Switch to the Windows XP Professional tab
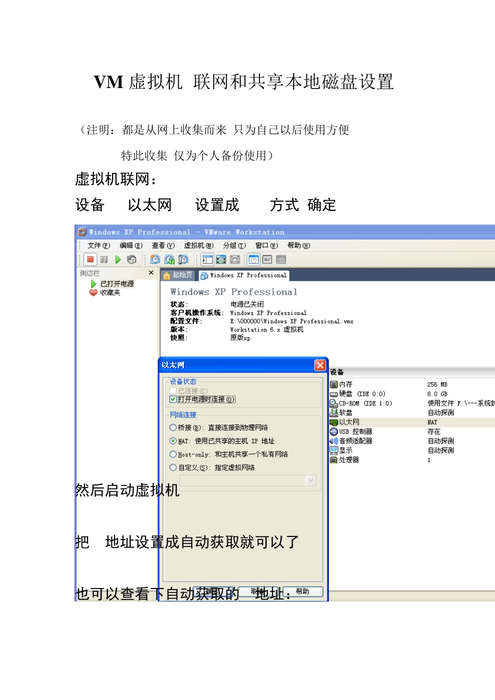This screenshot has height=700, width=495. tap(244, 275)
